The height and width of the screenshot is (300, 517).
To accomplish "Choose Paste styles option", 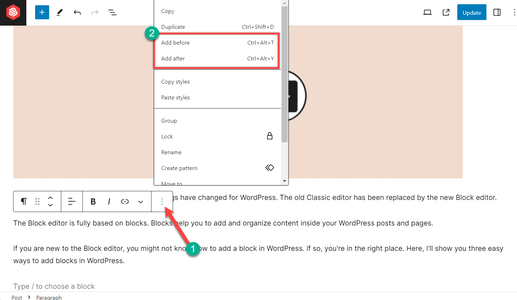I will (217, 98).
